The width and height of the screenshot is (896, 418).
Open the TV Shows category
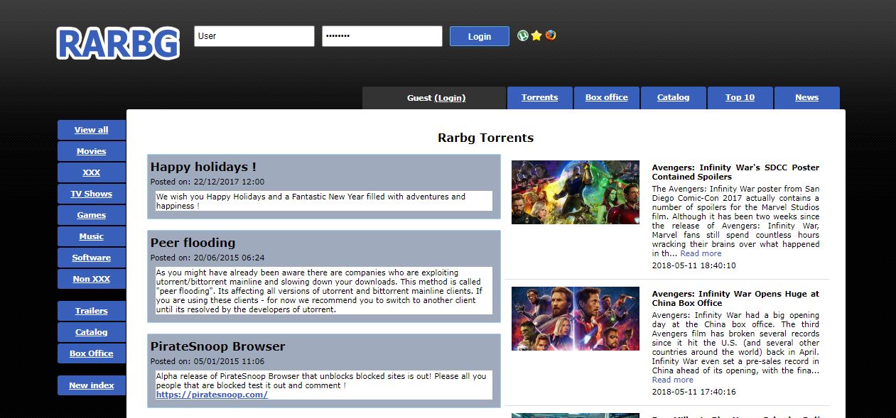click(91, 194)
